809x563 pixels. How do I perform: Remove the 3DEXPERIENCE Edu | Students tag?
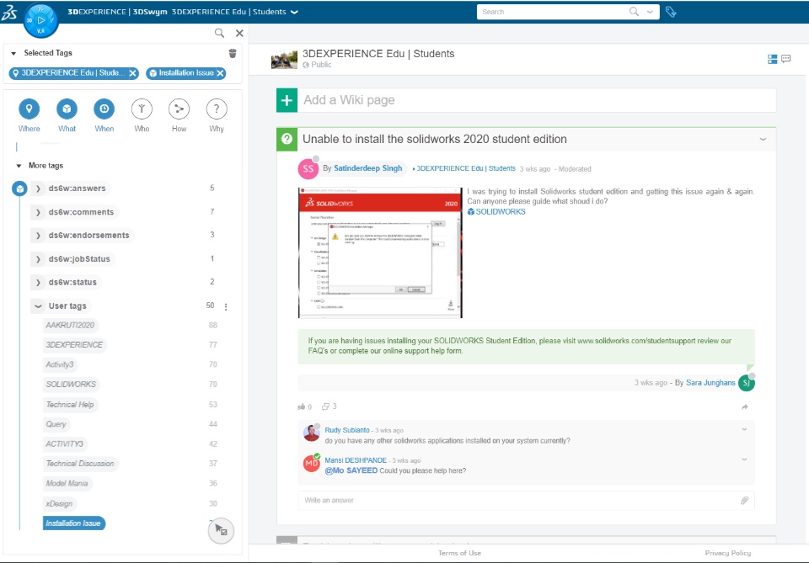click(x=133, y=73)
